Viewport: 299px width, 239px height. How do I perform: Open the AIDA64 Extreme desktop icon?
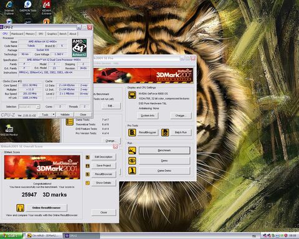[46, 7]
